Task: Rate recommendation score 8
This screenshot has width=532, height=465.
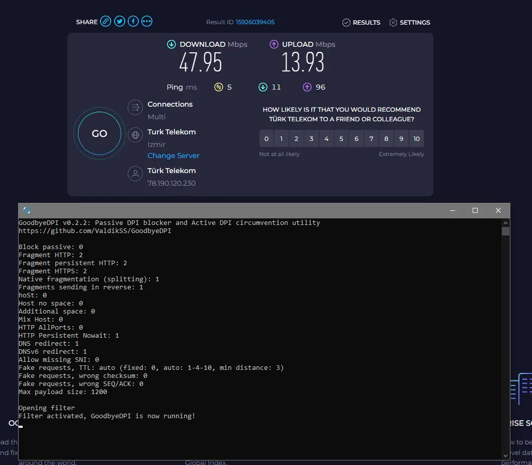Action: tap(386, 138)
